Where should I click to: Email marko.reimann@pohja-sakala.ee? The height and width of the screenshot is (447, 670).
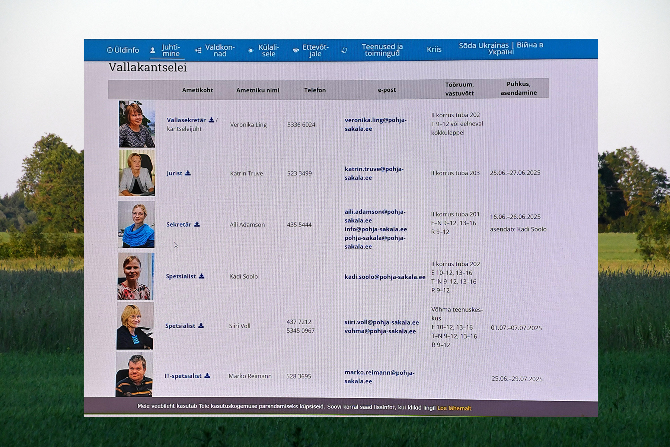pos(379,377)
